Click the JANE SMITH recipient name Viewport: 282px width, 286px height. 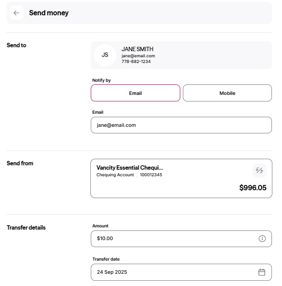138,49
